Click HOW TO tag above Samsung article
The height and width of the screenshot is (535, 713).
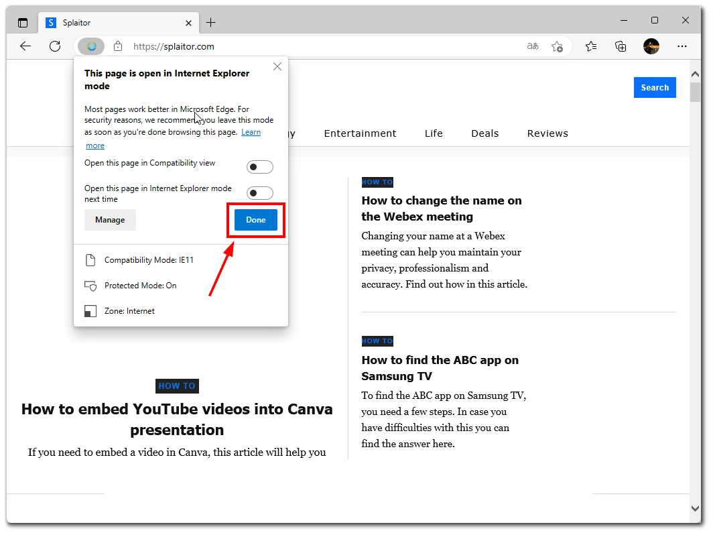pyautogui.click(x=377, y=341)
